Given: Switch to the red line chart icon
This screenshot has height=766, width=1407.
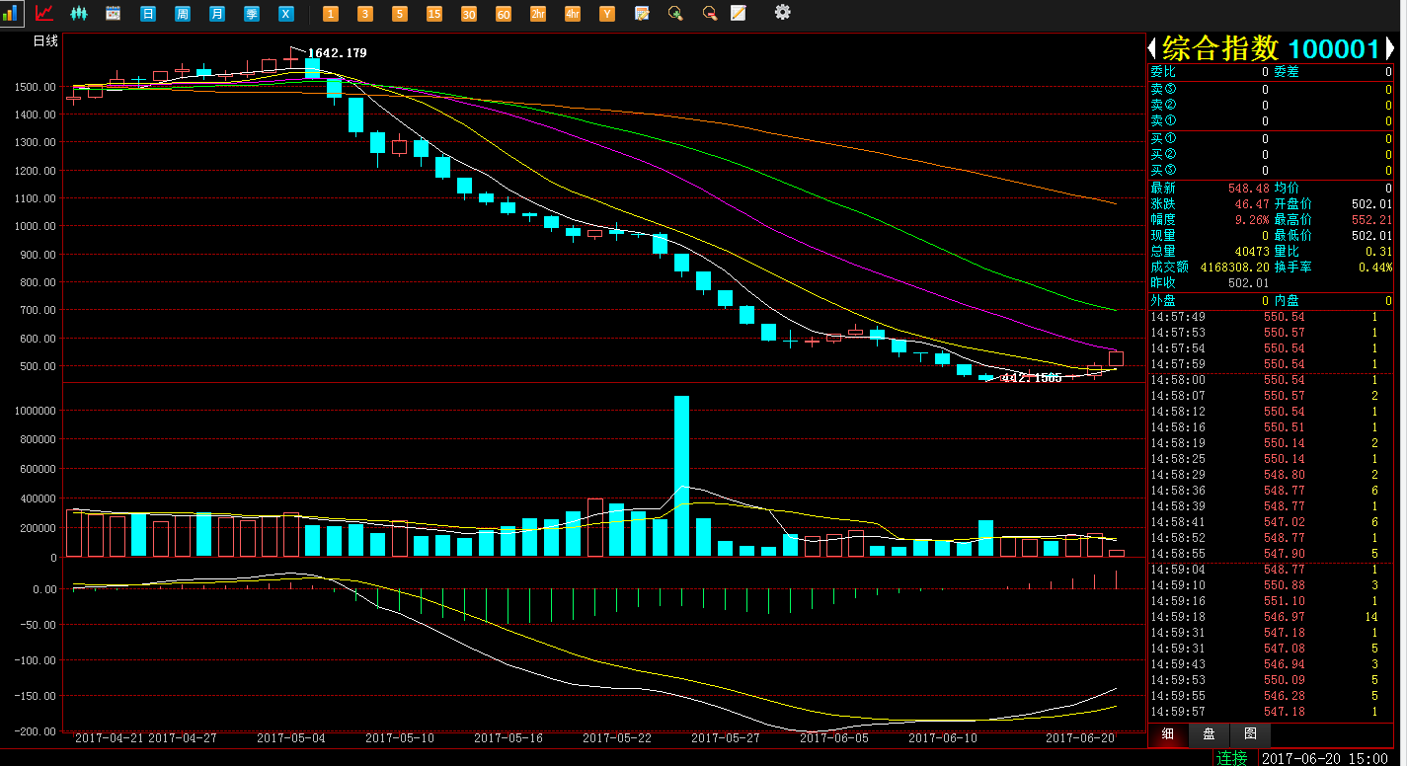Looking at the screenshot, I should [44, 14].
